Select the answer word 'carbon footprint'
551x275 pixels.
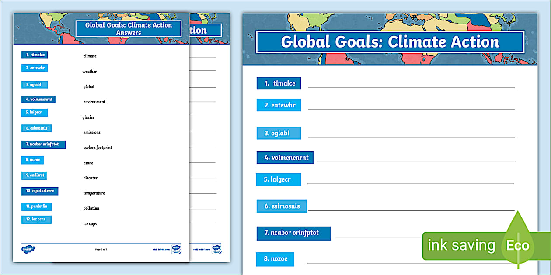[97, 147]
